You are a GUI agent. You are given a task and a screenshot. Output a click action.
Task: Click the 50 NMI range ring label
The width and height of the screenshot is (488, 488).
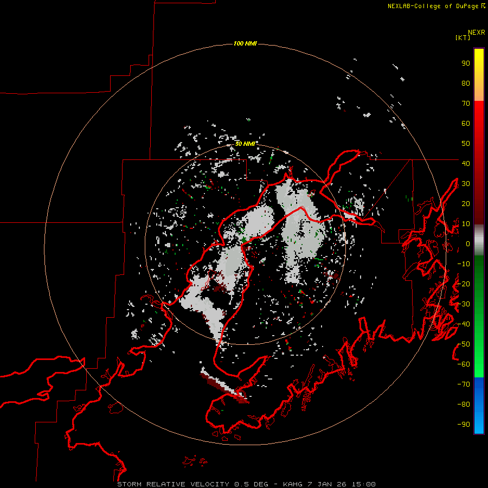point(245,144)
